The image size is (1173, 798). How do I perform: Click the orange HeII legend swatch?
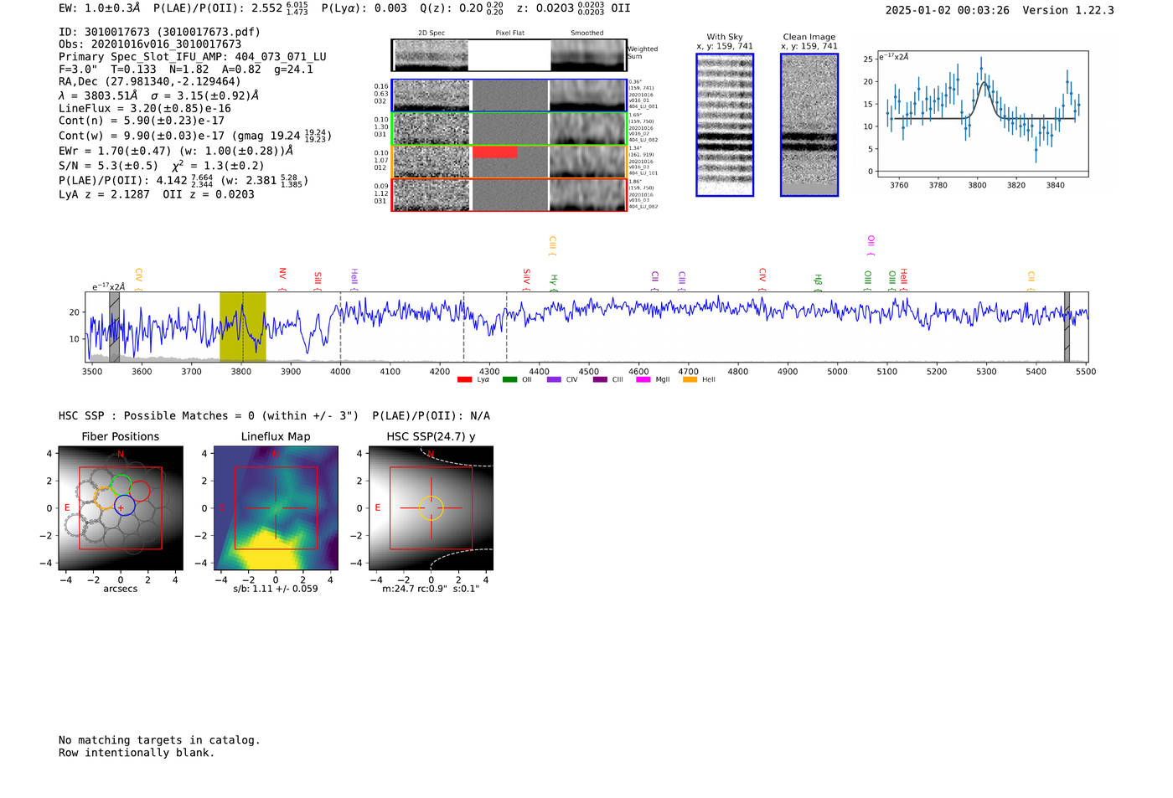click(690, 379)
